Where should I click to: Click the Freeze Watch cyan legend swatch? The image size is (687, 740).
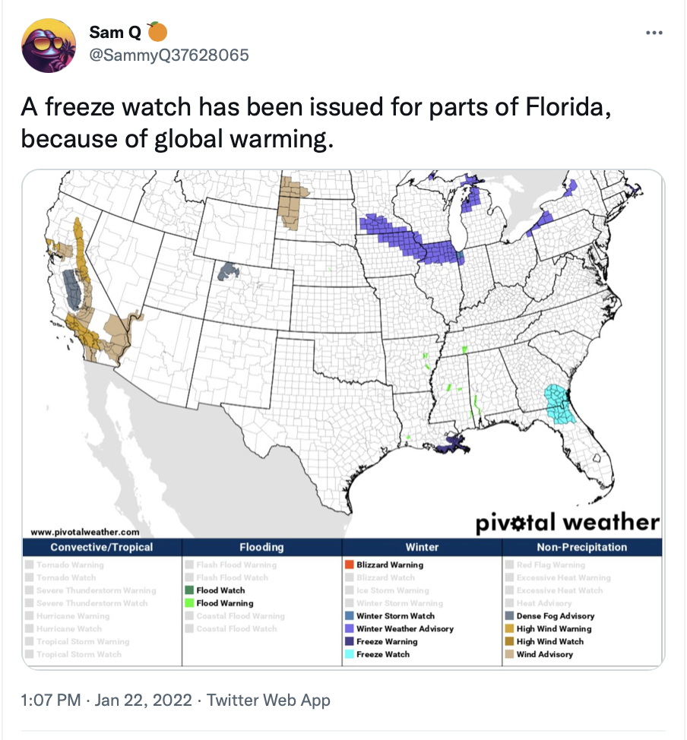pyautogui.click(x=350, y=654)
